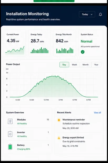Click the Recent Alerts heading

pyautogui.click(x=64, y=112)
